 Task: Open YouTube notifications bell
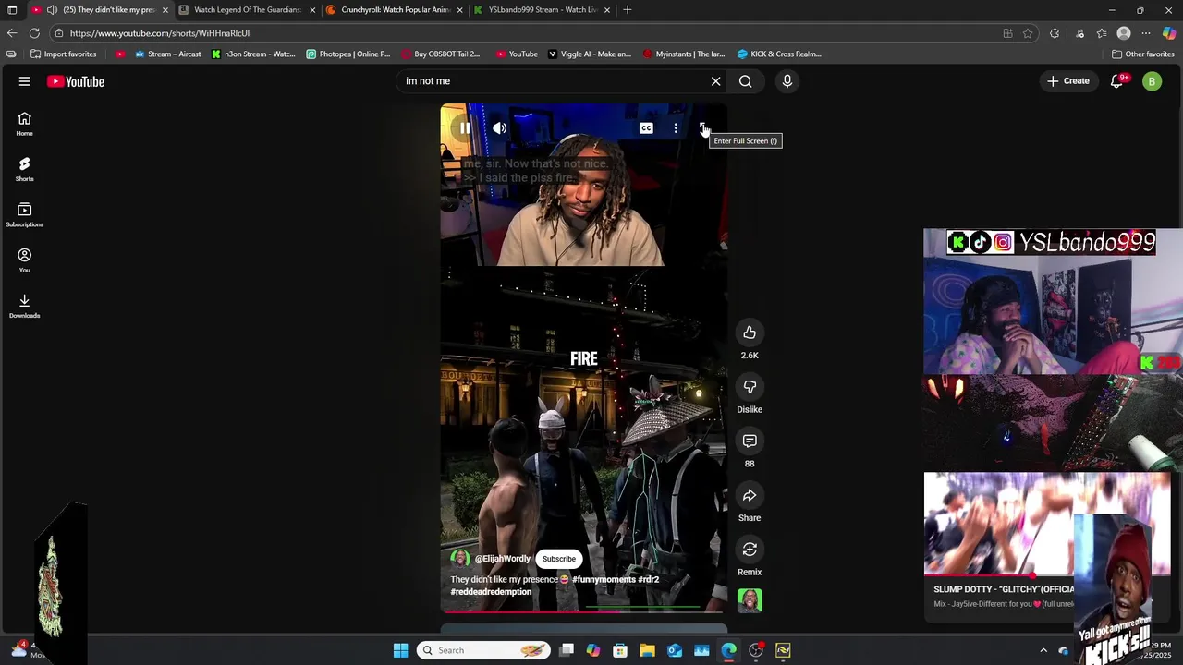(1116, 81)
